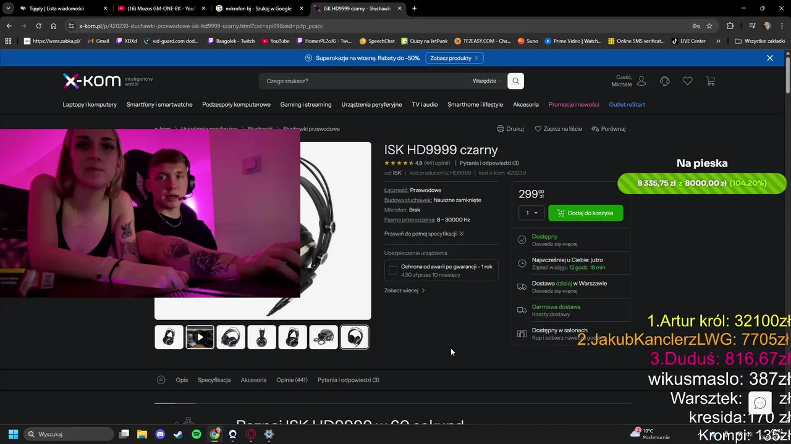Viewport: 791px width, 444px height.
Task: Open Steam from the taskbar
Action: point(178,434)
